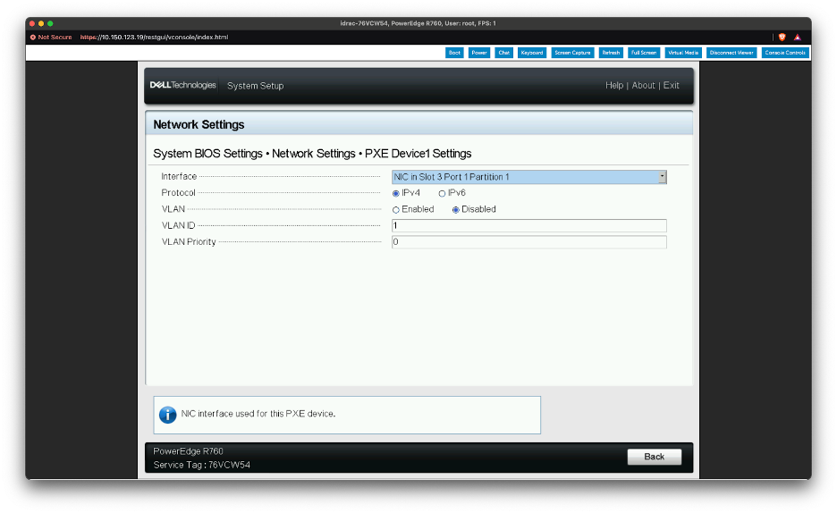Select the IPv6 protocol radio button

point(442,193)
